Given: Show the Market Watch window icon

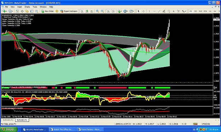Looking at the screenshot, I should pyautogui.click(x=17, y=11).
